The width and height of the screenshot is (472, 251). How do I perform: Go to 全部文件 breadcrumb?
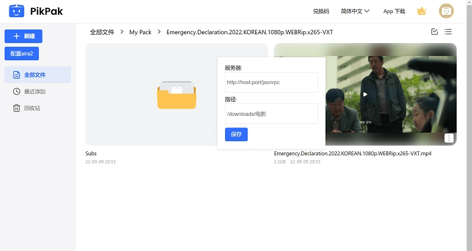[102, 32]
